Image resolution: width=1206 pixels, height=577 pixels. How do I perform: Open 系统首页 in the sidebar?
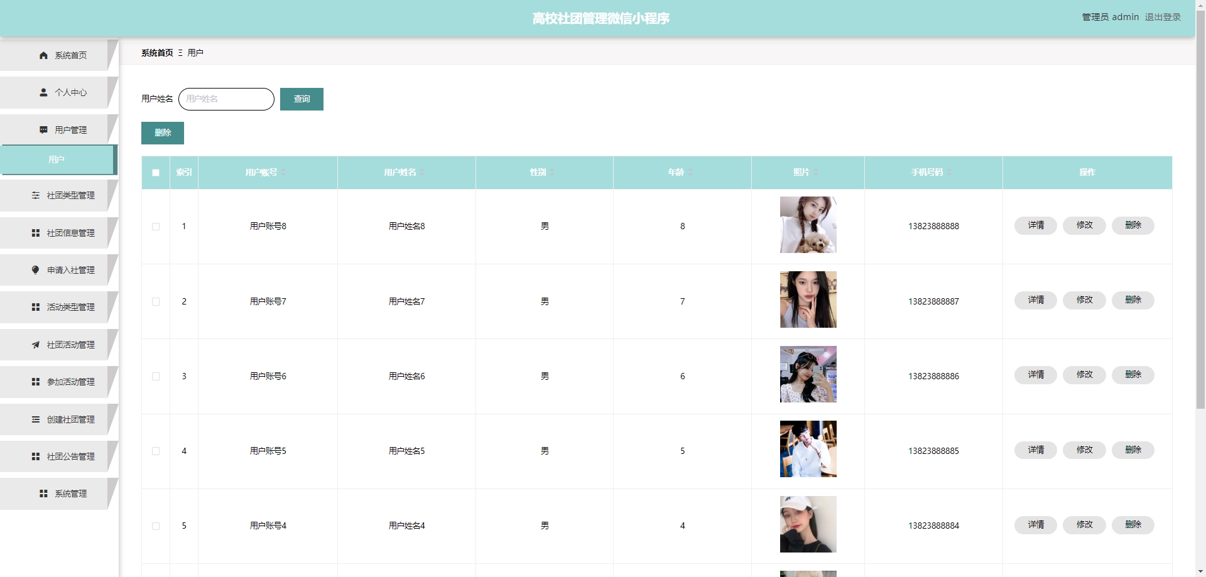coord(59,55)
